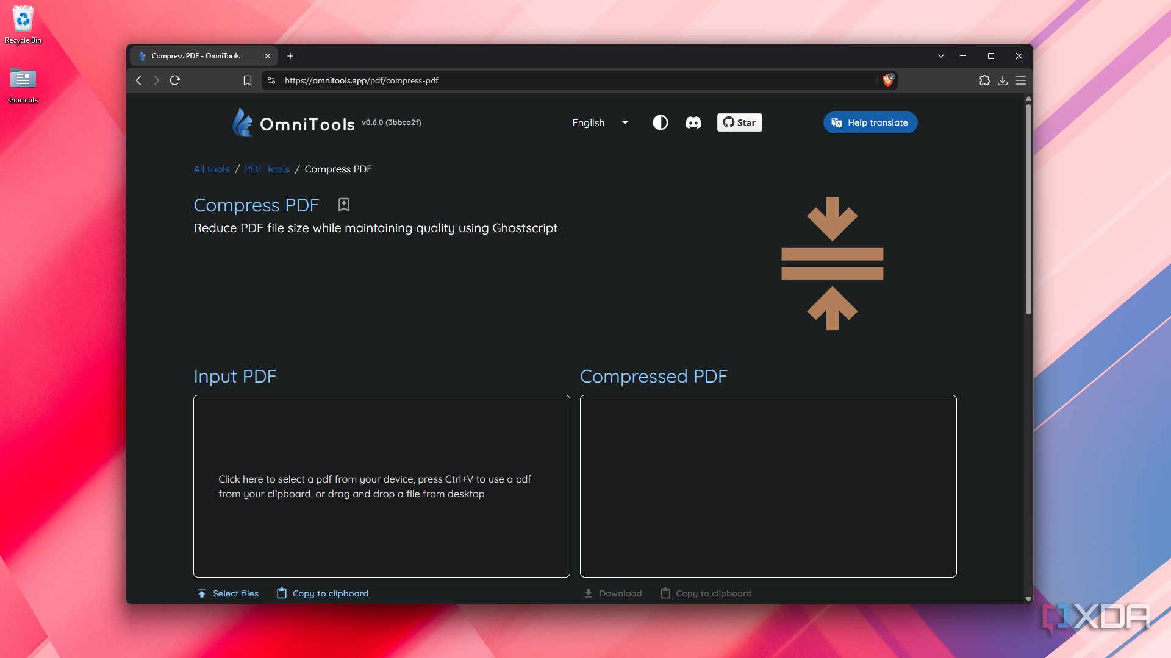This screenshot has height=658, width=1171.
Task: Click the Compressed PDF output box
Action: 768,486
